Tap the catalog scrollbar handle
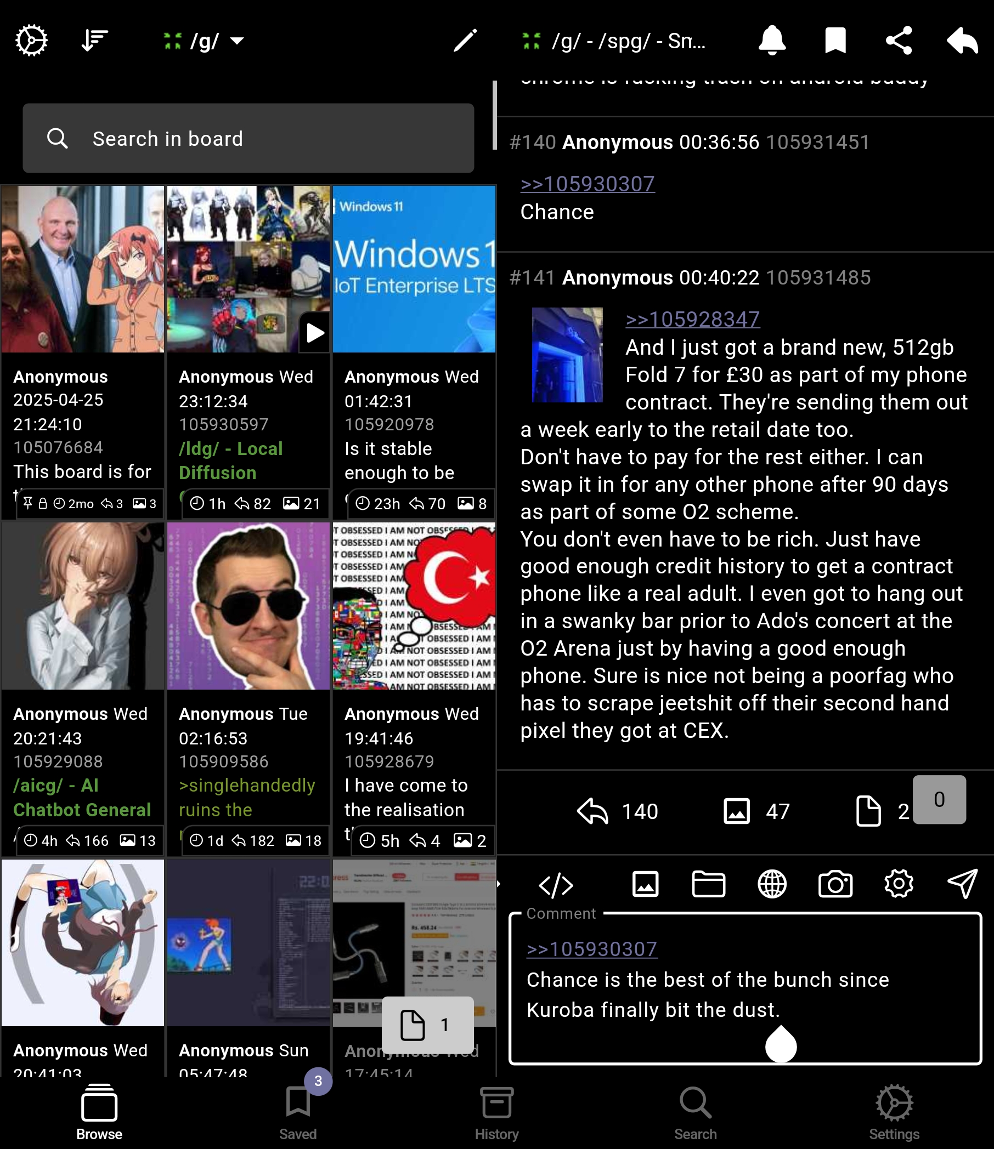The image size is (994, 1149). coord(494,115)
